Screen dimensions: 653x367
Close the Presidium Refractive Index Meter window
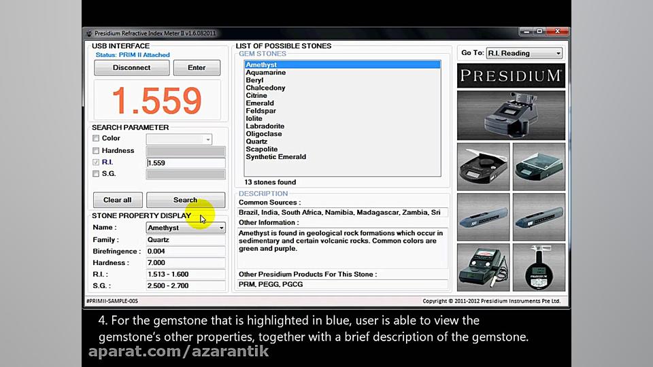pyautogui.click(x=557, y=32)
